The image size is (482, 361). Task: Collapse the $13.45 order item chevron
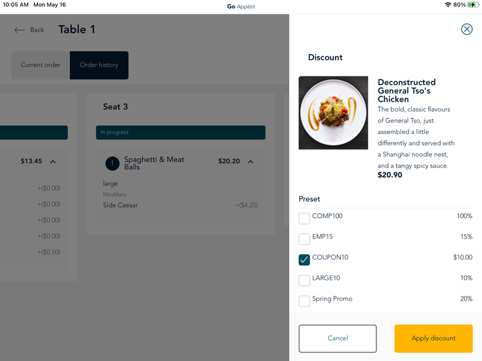[x=53, y=162]
